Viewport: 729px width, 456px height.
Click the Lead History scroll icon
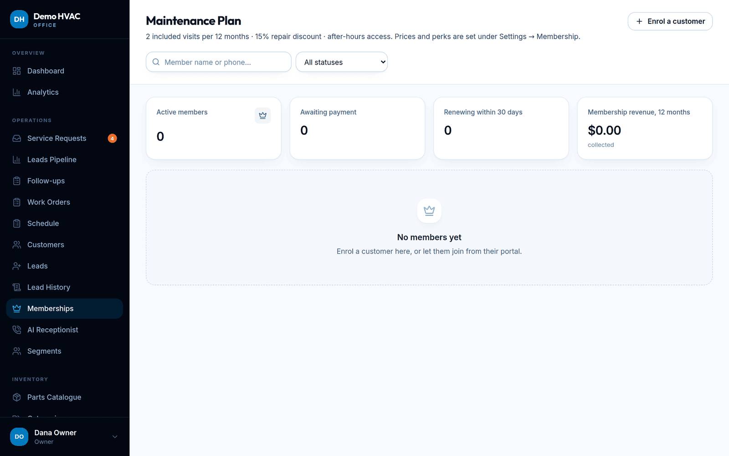(17, 287)
